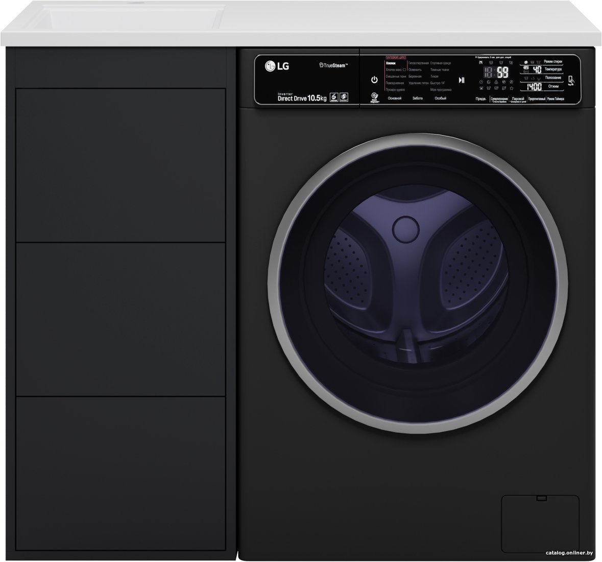Tap the Tag On phone icon
Viewport: 602px width, 562px height.
(571, 80)
